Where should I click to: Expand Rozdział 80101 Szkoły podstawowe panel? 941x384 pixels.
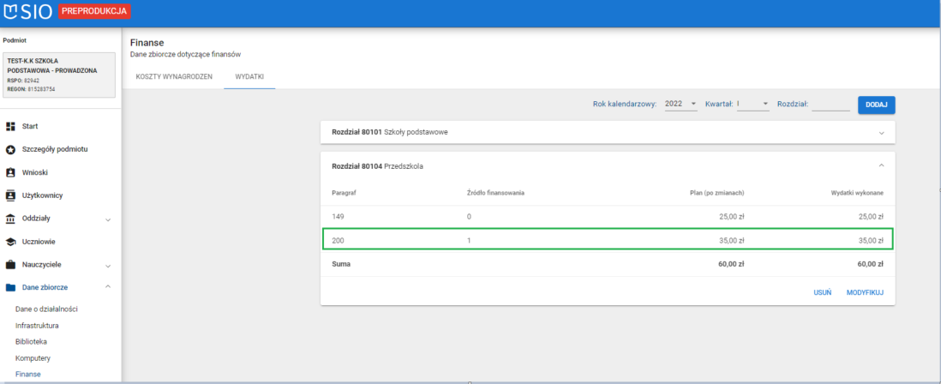pos(881,132)
